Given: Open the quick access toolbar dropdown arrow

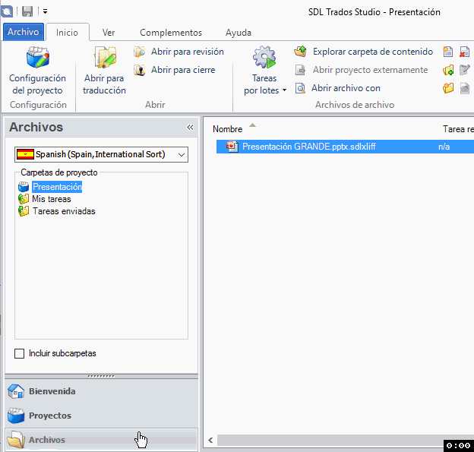Looking at the screenshot, I should 45,11.
